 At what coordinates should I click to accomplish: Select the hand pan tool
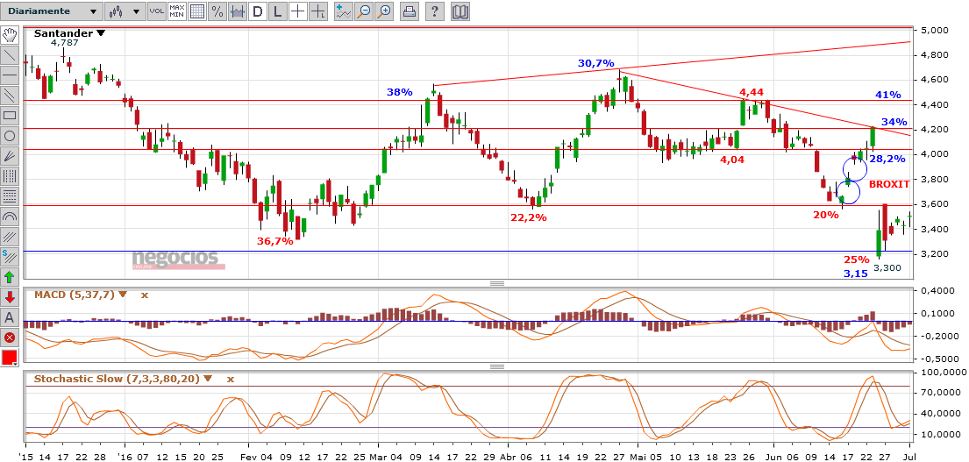[10, 34]
